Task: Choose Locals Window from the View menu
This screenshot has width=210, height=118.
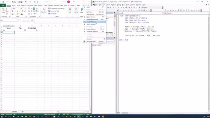Action: (x=94, y=22)
